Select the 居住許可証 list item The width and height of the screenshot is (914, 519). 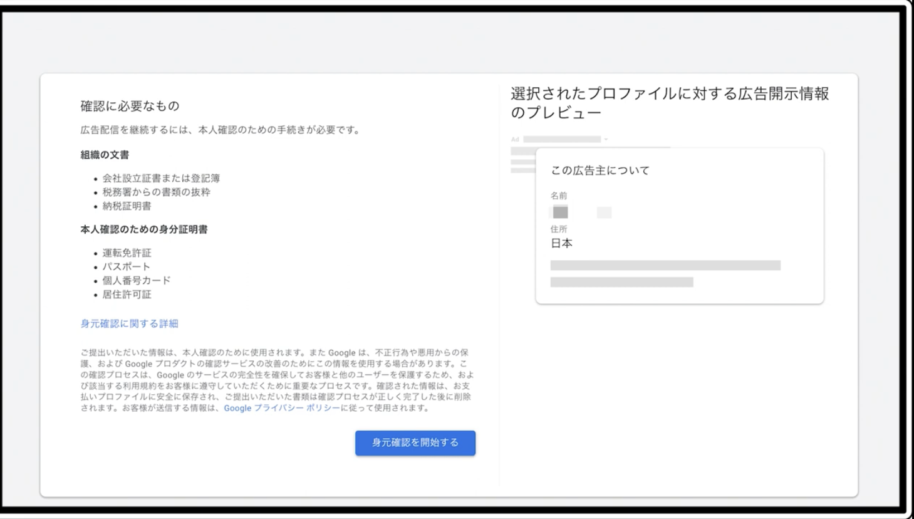click(x=127, y=295)
